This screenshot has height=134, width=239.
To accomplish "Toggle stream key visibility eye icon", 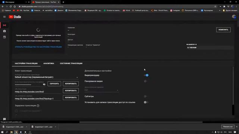I will tap(44, 84).
